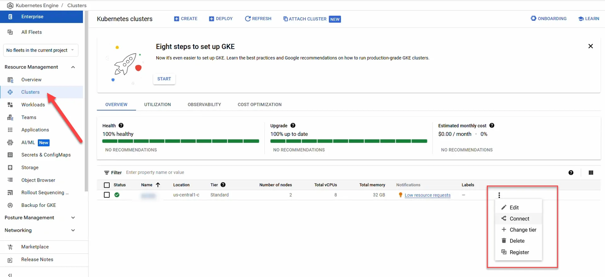Click the blurred cluster name link

click(x=148, y=196)
